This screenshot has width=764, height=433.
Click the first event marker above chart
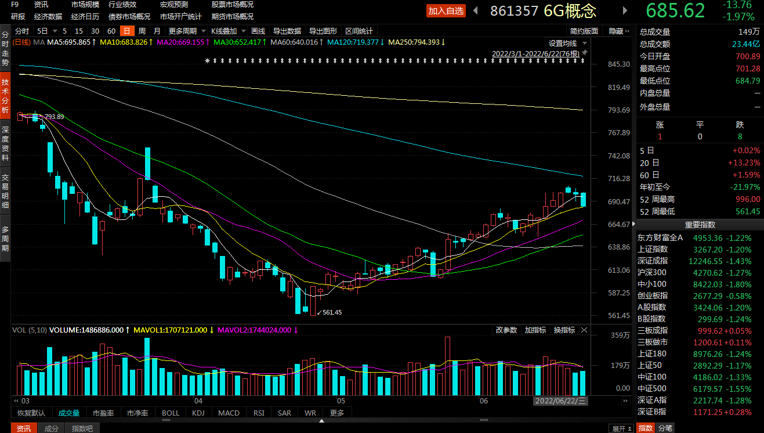pos(207,61)
